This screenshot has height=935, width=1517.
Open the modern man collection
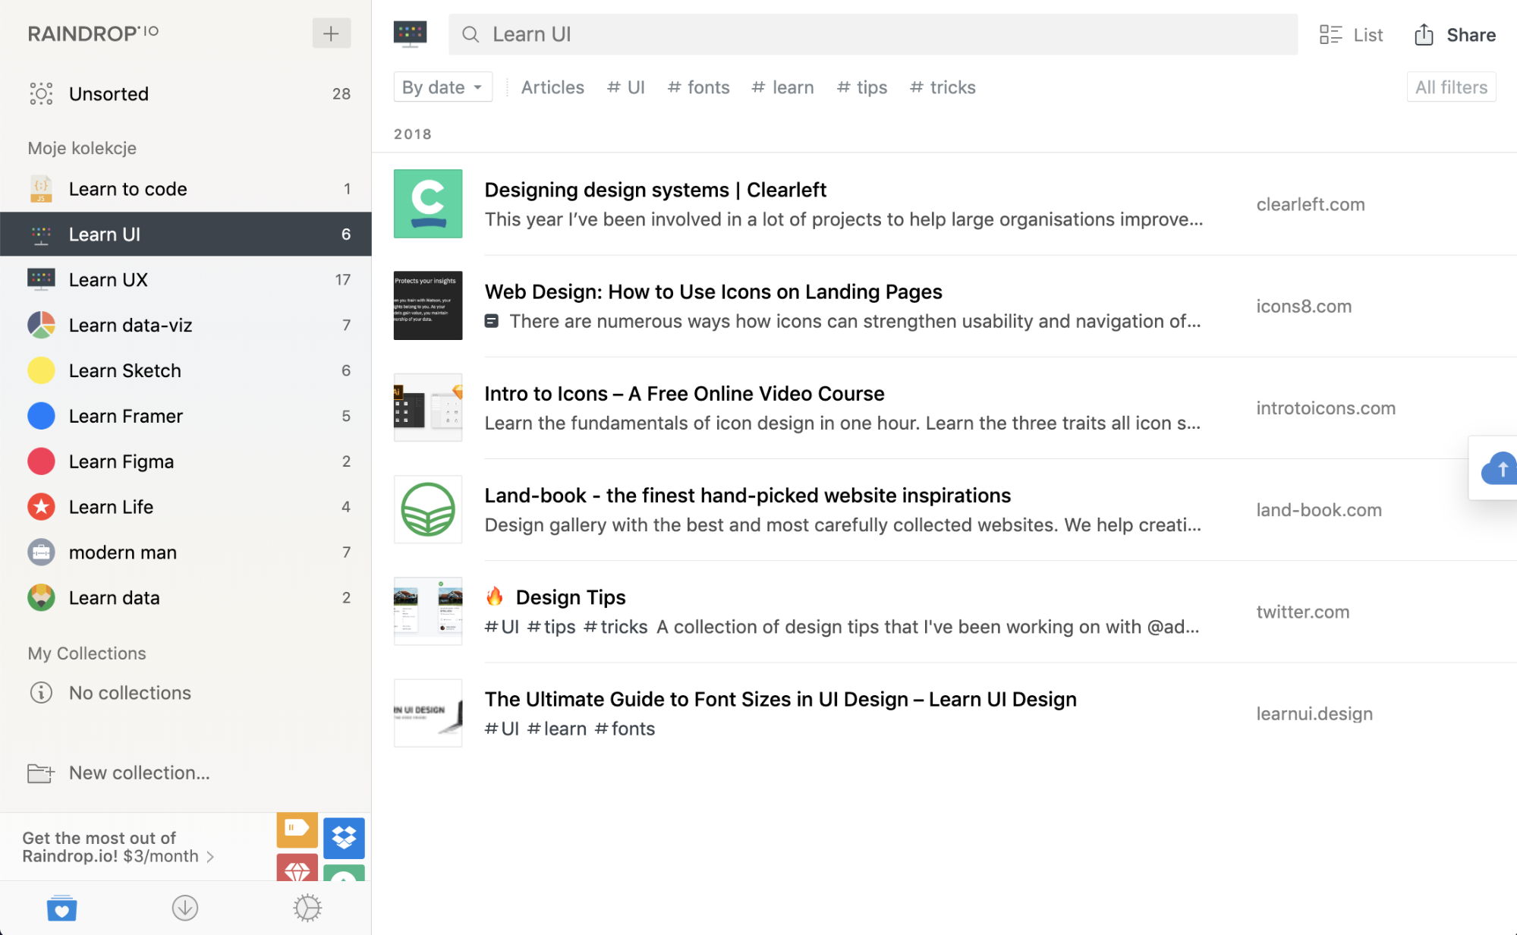(185, 552)
